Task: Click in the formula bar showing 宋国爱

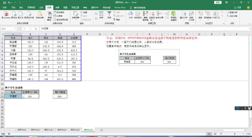Action: 144,29
